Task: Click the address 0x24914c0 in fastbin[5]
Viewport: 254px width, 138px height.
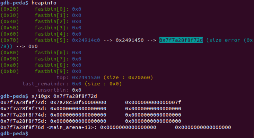Action: 86,40
